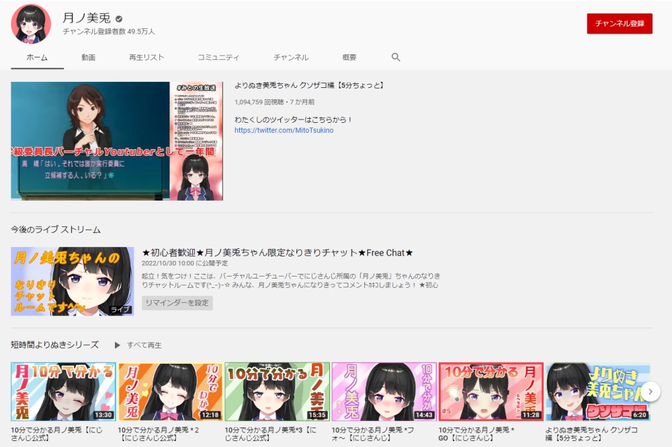672x447 pixels.
Task: Click the subscriber count 49.5万人 text
Action: 109,32
